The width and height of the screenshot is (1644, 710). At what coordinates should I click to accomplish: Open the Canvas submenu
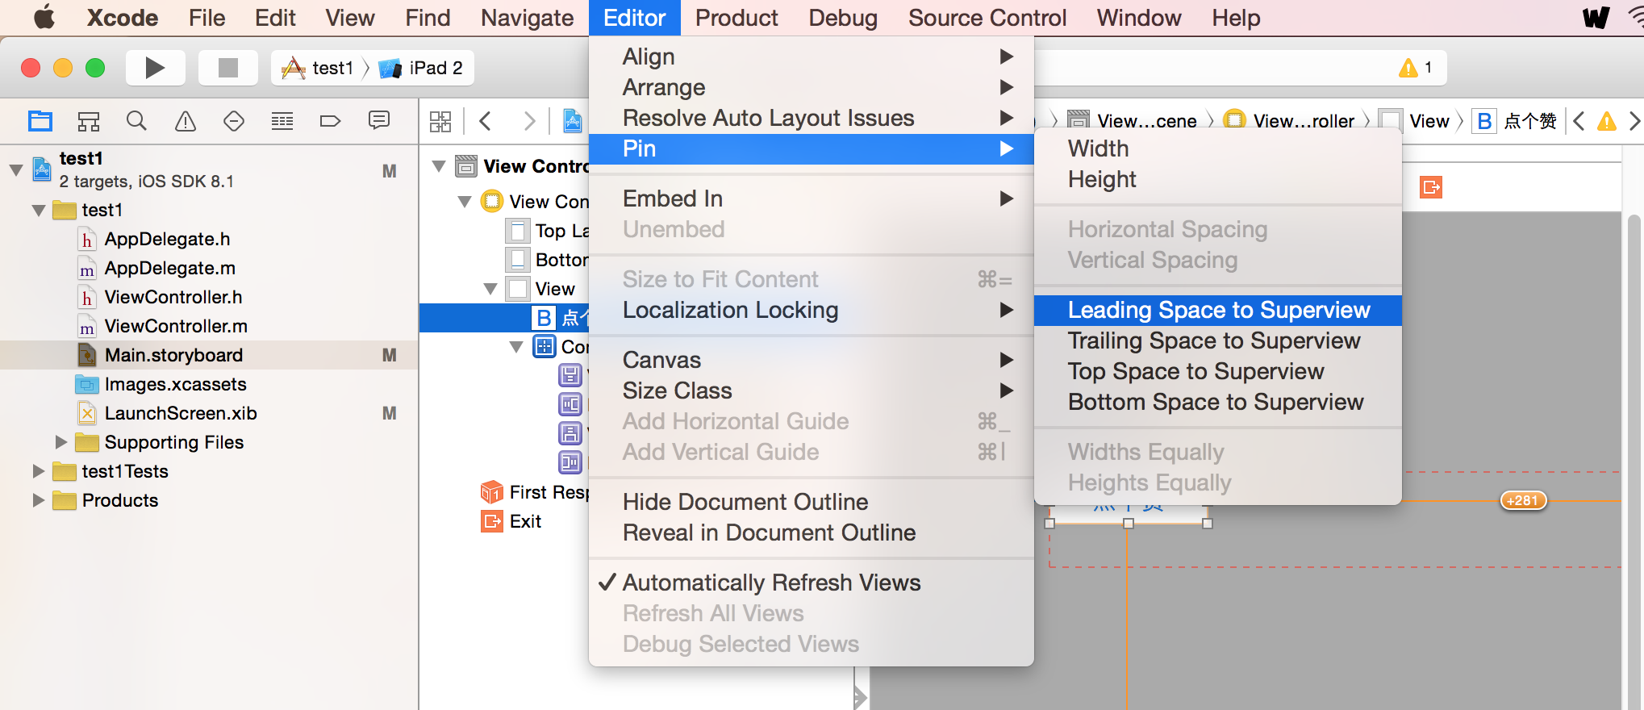pos(812,360)
